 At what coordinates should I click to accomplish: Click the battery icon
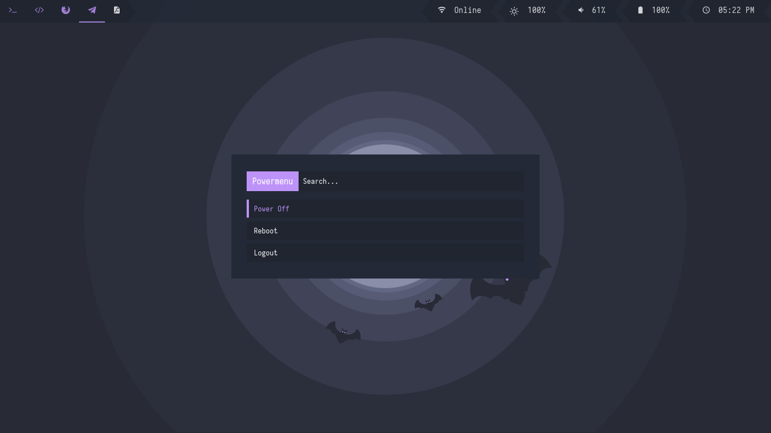(x=640, y=10)
